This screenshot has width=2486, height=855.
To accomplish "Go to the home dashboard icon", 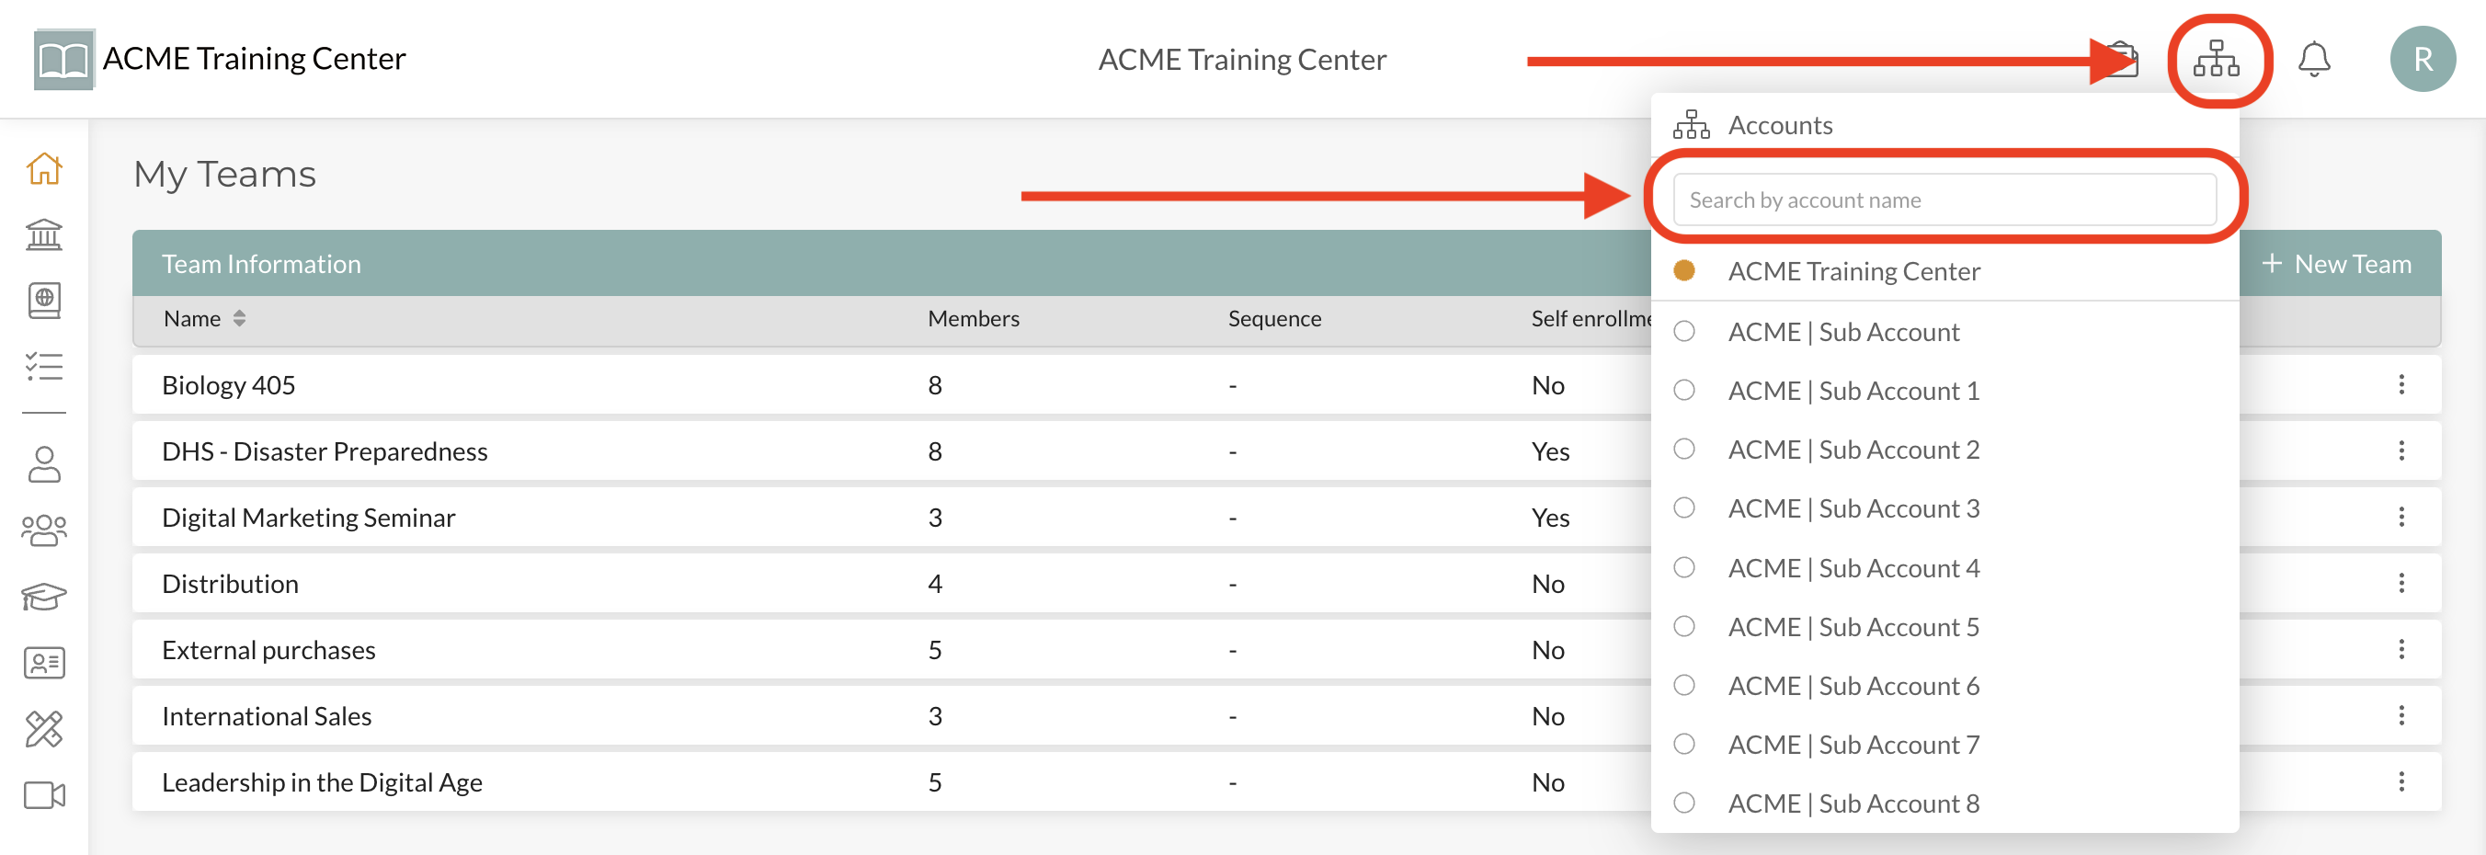I will coord(44,169).
